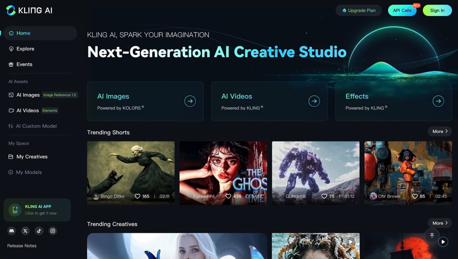This screenshot has width=458, height=259.
Task: Open The Ghost short thumbnail
Action: (223, 173)
